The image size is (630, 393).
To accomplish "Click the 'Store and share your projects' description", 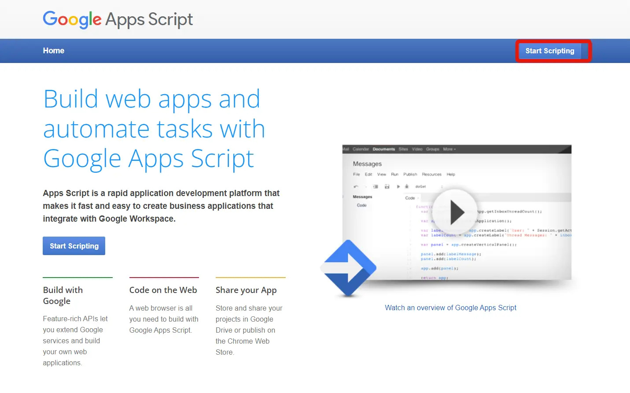I will [249, 330].
